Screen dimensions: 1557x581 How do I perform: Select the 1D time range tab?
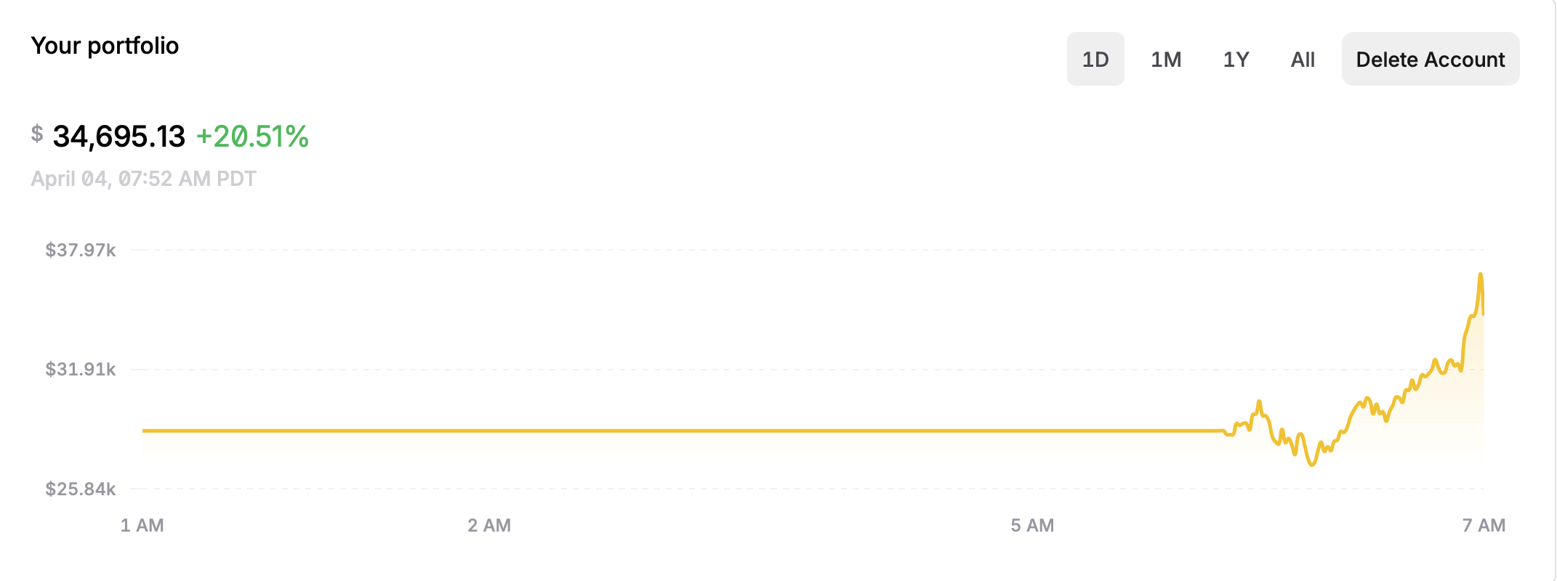pyautogui.click(x=1095, y=59)
